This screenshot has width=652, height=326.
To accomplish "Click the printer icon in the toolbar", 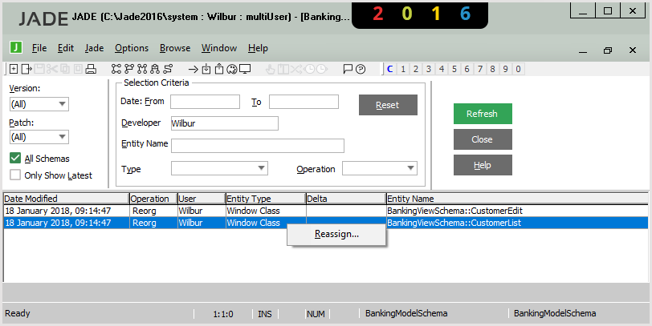I will (x=91, y=69).
